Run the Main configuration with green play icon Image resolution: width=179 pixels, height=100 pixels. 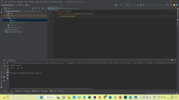135,5
